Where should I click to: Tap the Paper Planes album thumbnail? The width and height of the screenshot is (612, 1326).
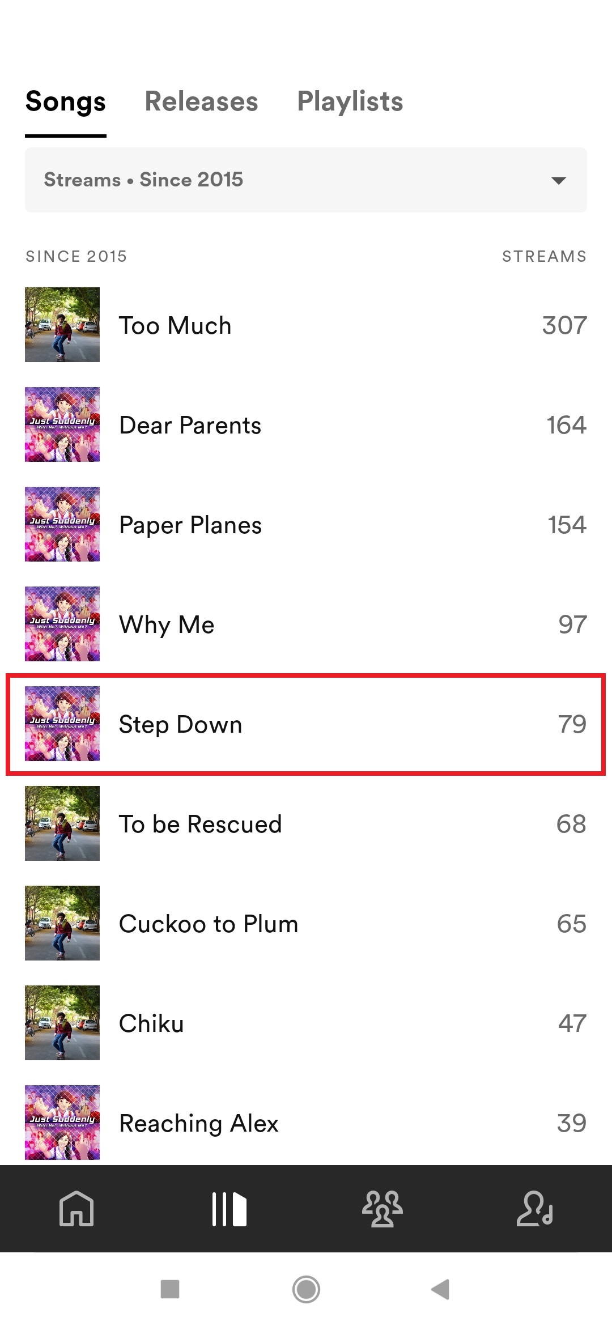pos(62,524)
